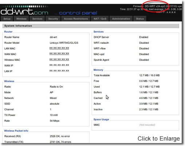Switch to the Wireless tab
The height and width of the screenshot is (146, 185).
tap(21, 19)
